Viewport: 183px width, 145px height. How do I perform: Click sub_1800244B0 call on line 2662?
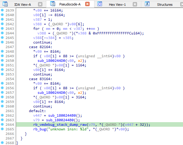click(x=62, y=115)
